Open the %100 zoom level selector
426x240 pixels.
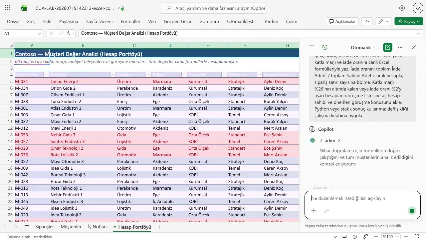(390, 237)
